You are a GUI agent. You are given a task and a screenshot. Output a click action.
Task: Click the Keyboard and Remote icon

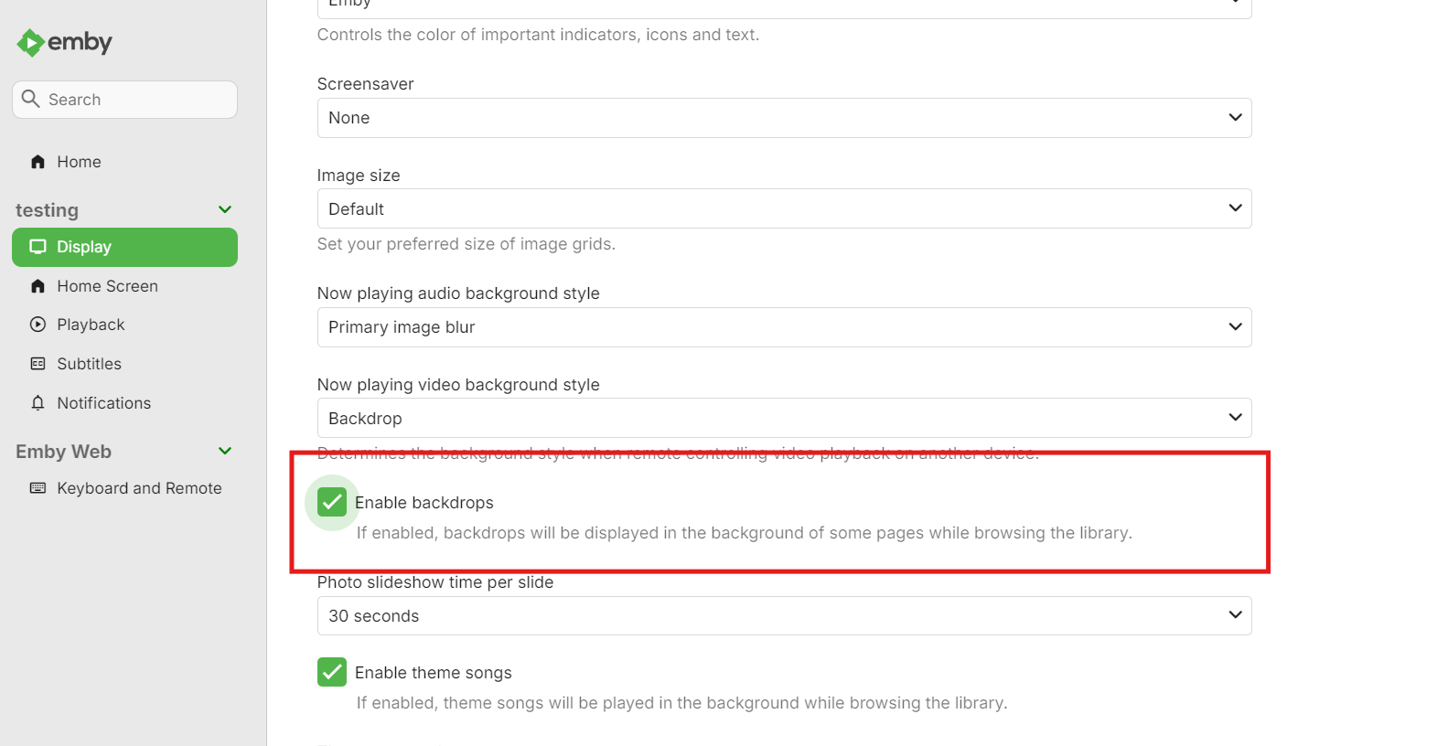point(36,487)
